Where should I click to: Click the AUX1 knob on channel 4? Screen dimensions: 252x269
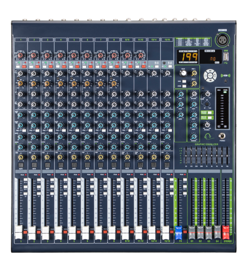(x=60, y=115)
